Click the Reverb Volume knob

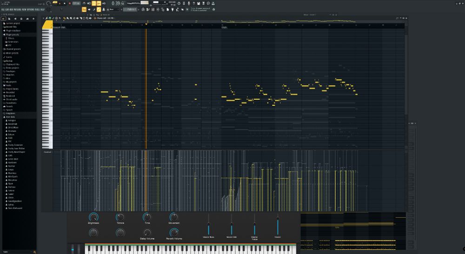point(174,232)
